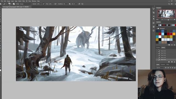This screenshot has height=99, width=176.
Task: Open the File menu
Action: click(2, 1)
